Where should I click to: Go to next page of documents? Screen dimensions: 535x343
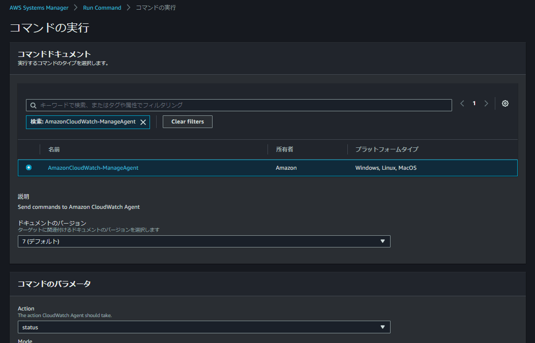tap(486, 103)
